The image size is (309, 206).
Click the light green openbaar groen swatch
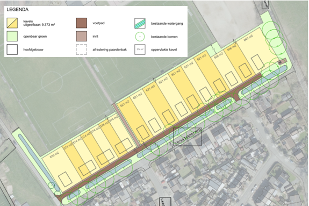[12, 36]
